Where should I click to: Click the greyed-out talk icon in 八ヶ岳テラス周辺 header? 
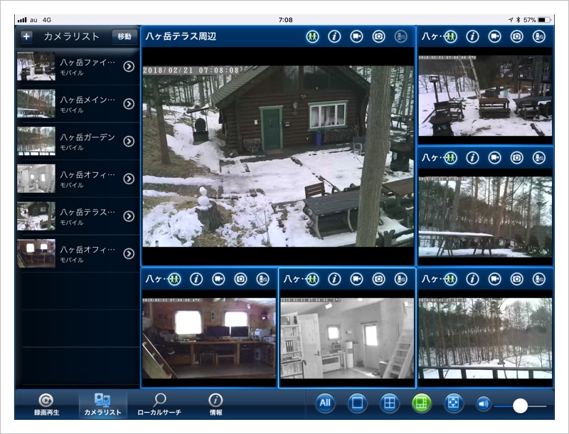pyautogui.click(x=401, y=36)
